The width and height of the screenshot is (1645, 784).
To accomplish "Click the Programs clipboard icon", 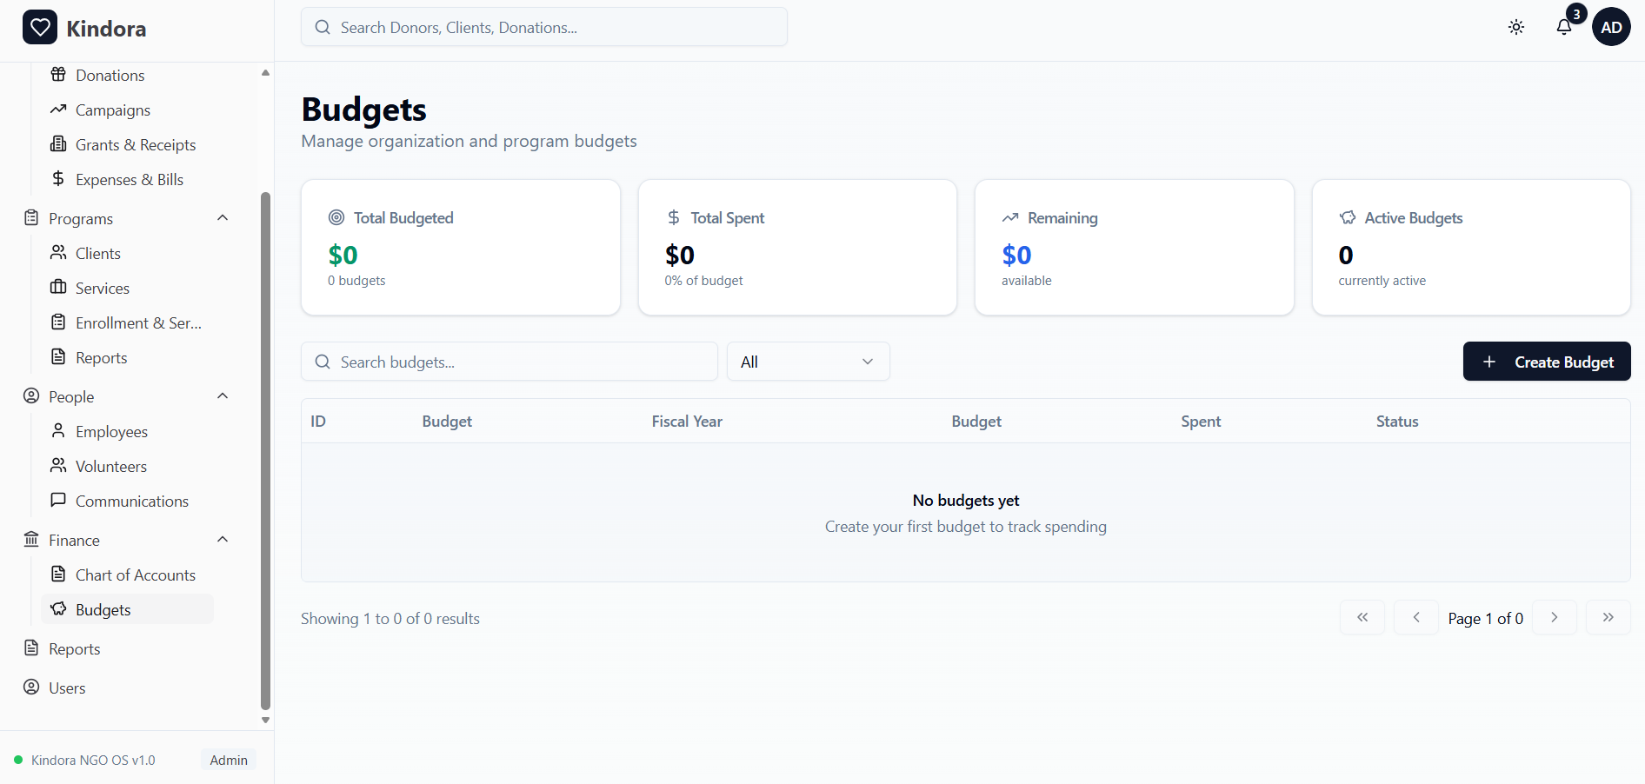I will (x=31, y=217).
